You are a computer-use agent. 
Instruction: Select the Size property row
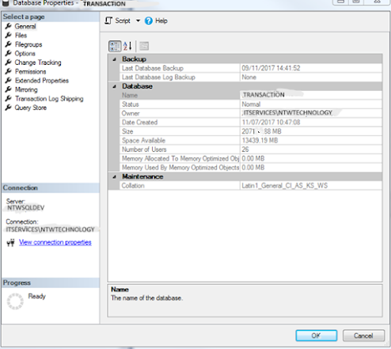(251, 131)
